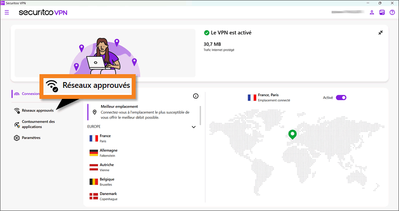399x211 pixels.
Task: Open the subscription card icon
Action: tap(382, 12)
